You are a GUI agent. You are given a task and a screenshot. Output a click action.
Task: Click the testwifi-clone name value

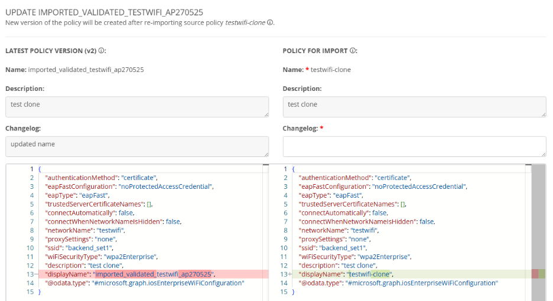330,70
